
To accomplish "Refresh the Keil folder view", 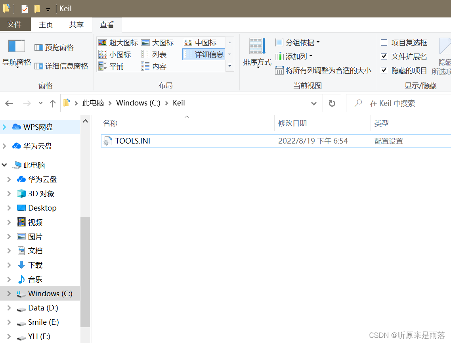I will [x=332, y=103].
